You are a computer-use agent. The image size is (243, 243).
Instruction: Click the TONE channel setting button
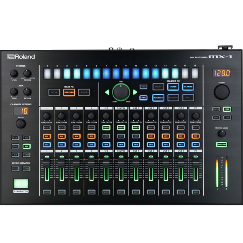[15, 146]
